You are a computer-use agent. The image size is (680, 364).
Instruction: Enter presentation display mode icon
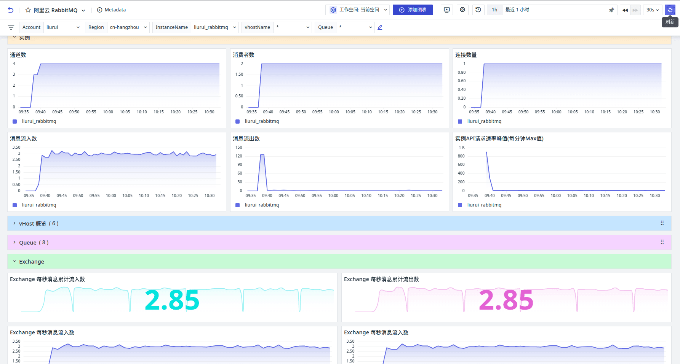(x=447, y=10)
